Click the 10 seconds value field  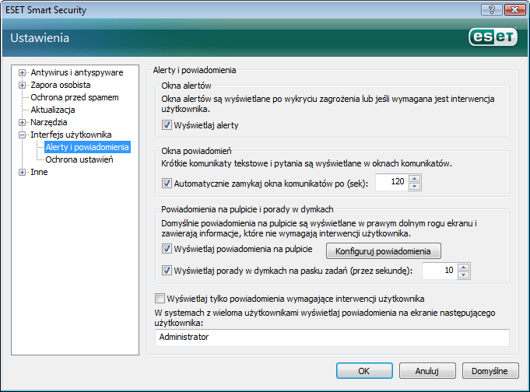click(x=440, y=271)
